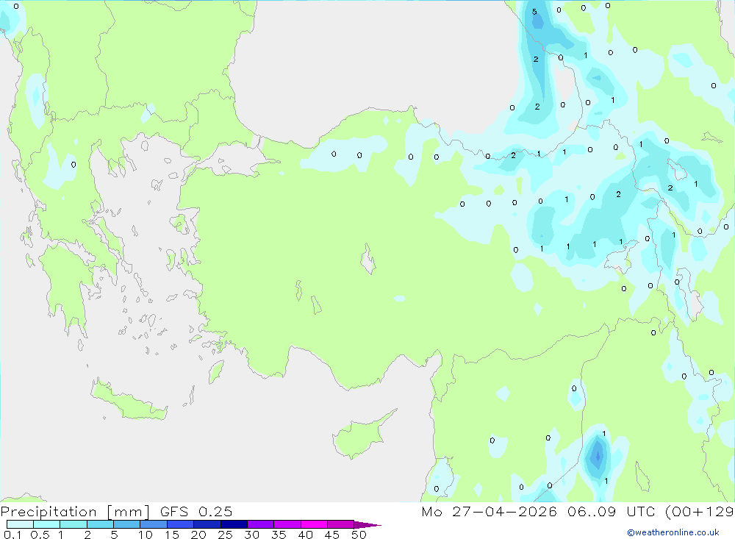The image size is (735, 539).
Task: Click the 45–50 mm legend color swatch
Action: pyautogui.click(x=340, y=524)
